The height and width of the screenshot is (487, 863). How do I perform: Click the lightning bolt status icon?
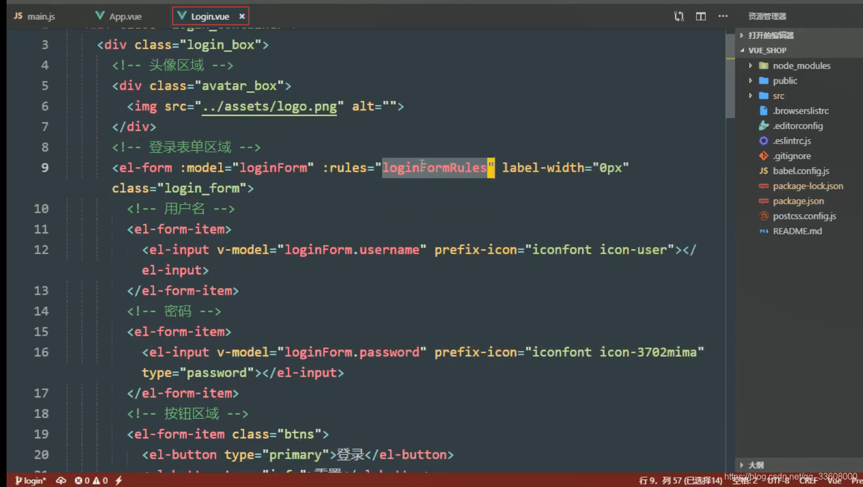click(119, 480)
